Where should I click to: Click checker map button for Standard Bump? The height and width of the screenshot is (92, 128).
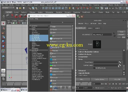[120, 65]
